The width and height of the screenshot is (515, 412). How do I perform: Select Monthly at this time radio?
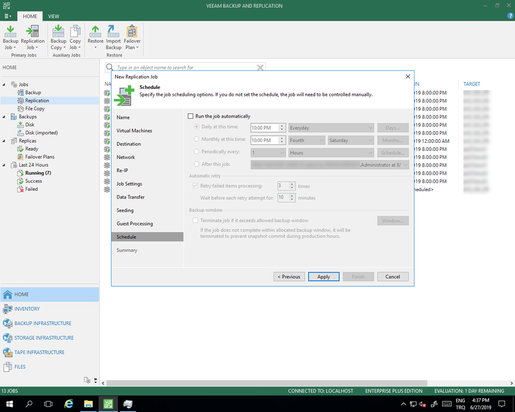click(197, 139)
